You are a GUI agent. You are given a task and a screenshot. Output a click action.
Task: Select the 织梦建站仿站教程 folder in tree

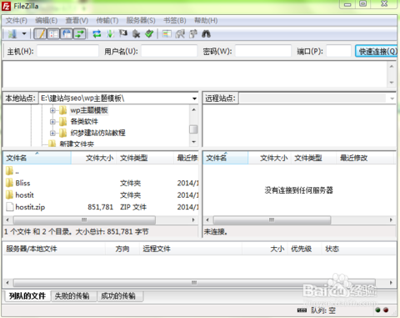coord(97,133)
